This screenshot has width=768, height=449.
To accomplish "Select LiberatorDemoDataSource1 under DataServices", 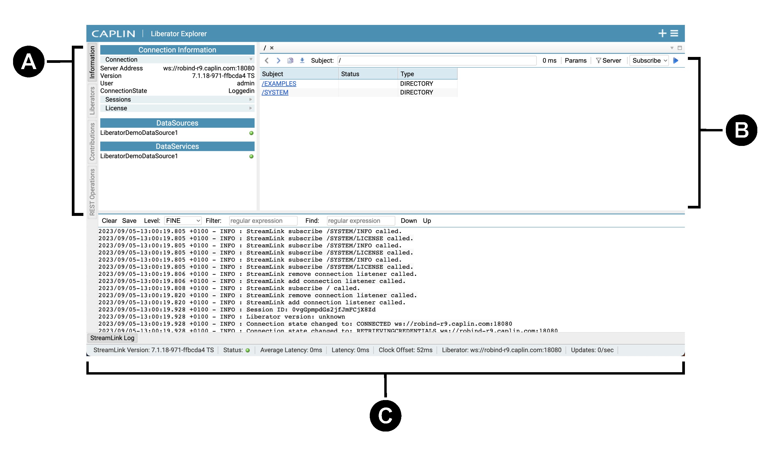I will [139, 156].
